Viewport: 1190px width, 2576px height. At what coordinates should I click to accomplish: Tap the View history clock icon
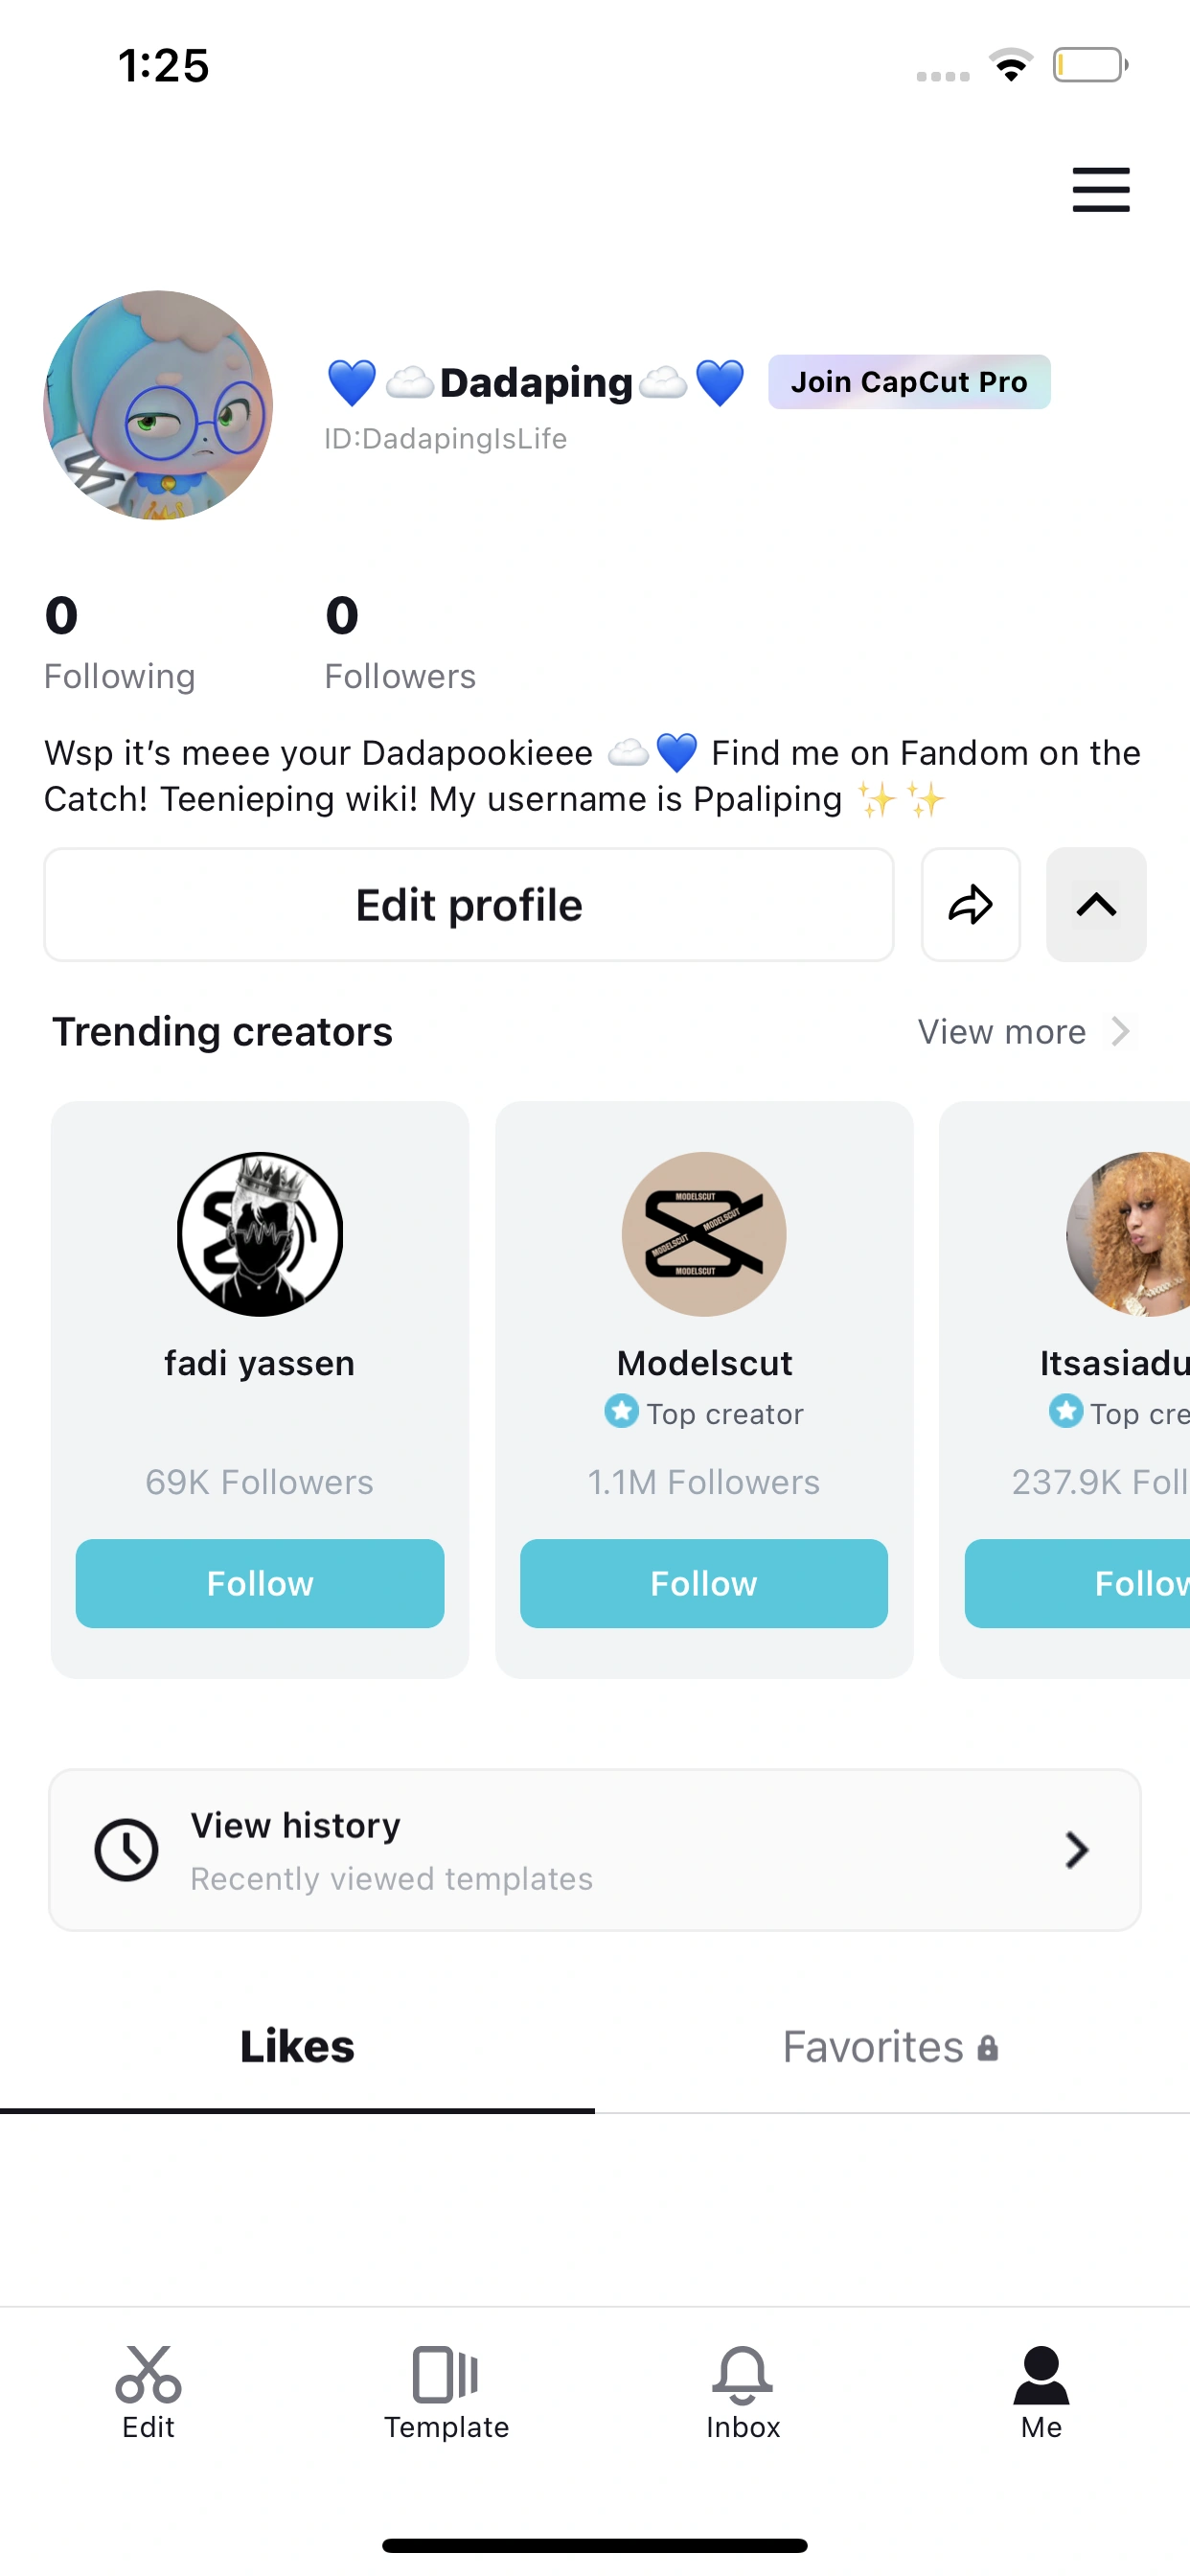pos(126,1850)
